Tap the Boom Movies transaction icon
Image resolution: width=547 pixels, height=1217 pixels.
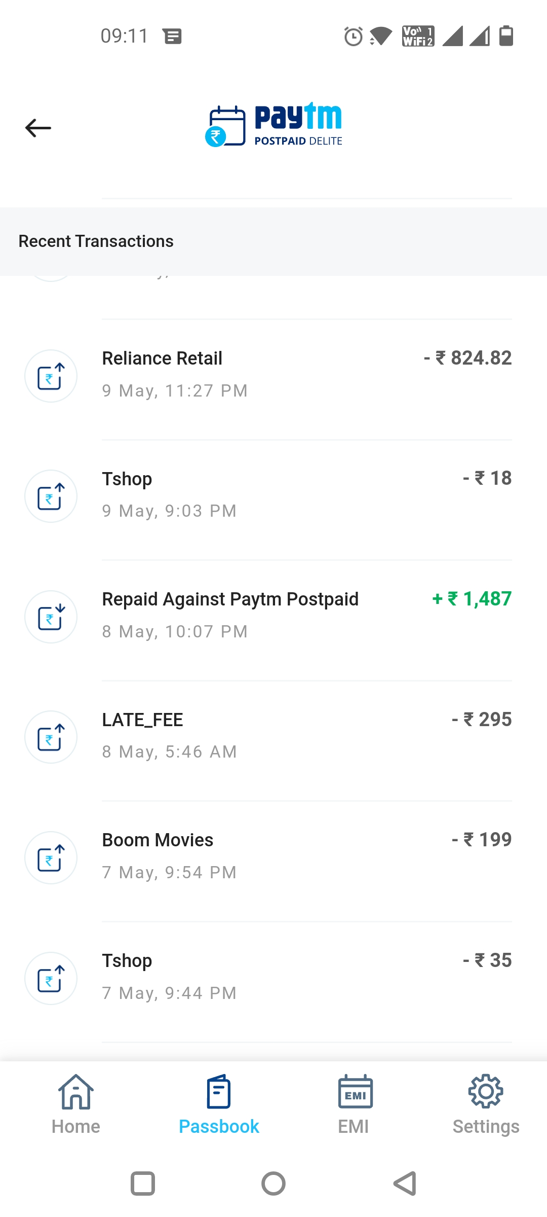(x=51, y=858)
